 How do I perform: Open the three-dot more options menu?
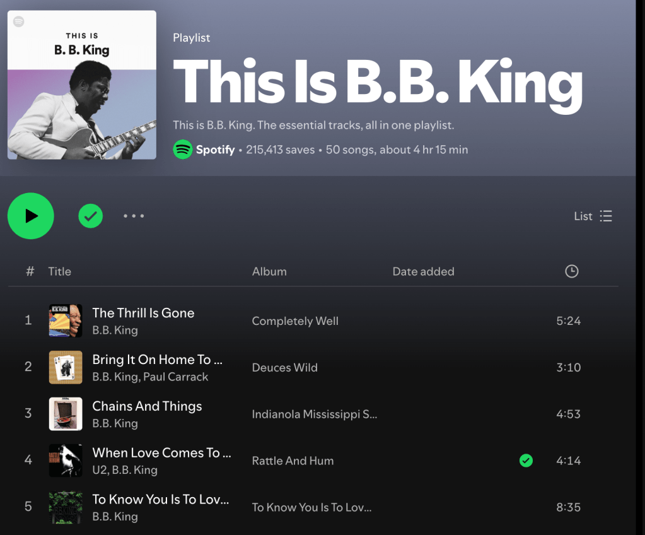134,216
